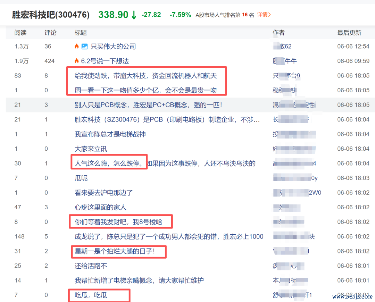Click the 评论 column header
The image size is (375, 302).
50,33
